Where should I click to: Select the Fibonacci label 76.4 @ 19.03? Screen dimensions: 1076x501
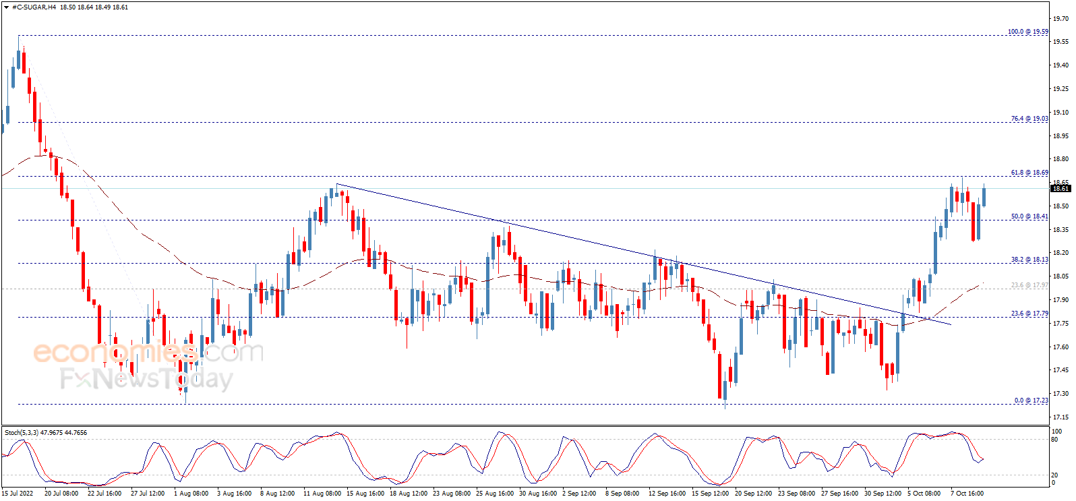point(1029,119)
